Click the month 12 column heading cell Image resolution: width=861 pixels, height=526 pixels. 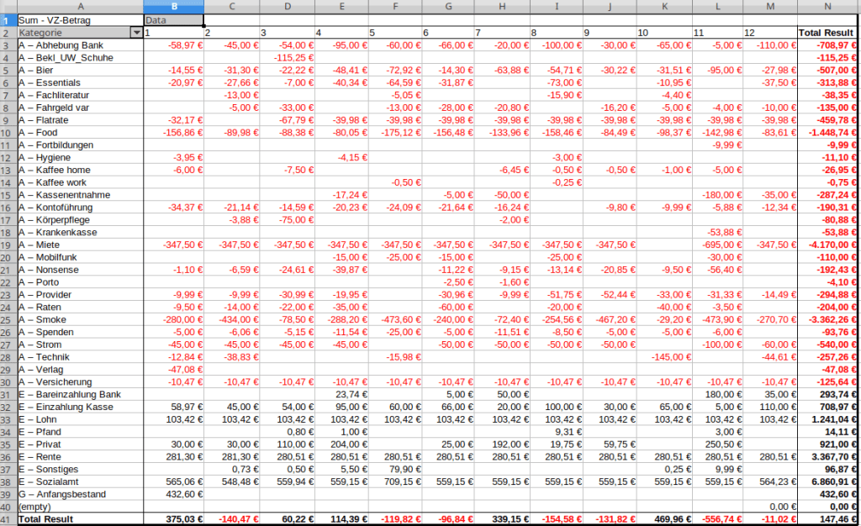(769, 33)
